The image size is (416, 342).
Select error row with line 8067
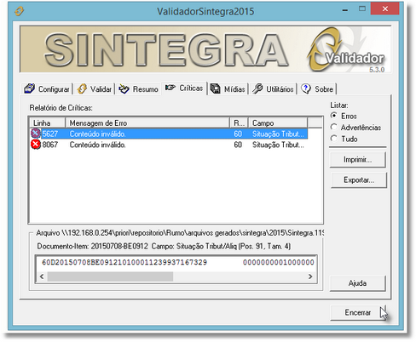coord(169,145)
